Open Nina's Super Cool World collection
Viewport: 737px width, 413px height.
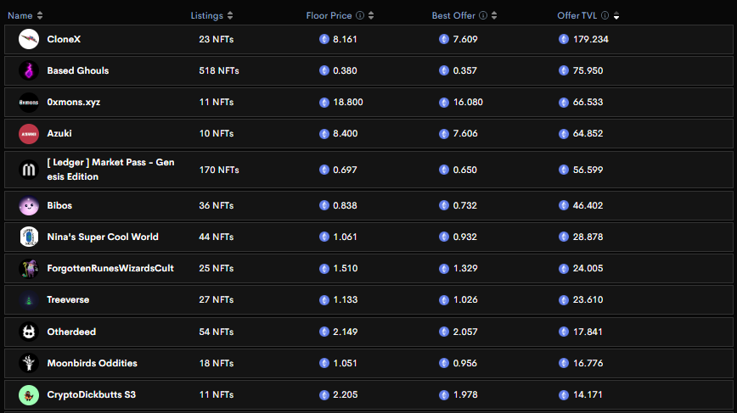coord(103,237)
